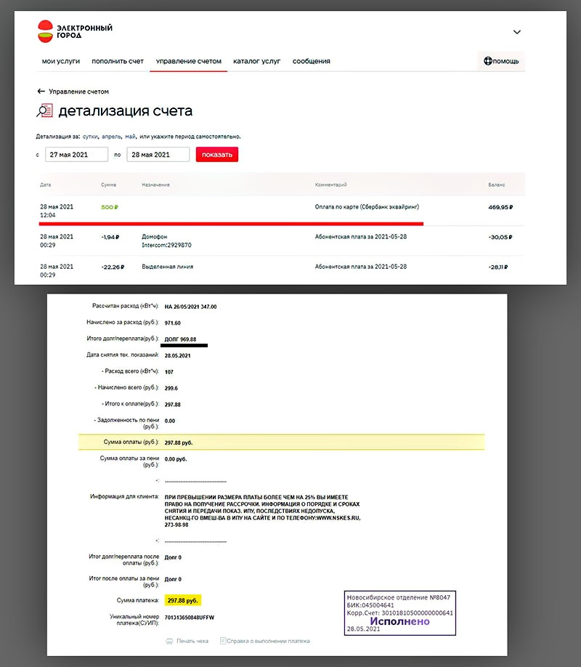Open "Справка о выполнении платежа" link

[267, 641]
